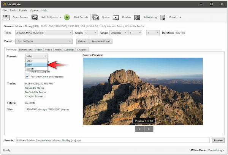This screenshot has width=228, height=155.
Task: Switch to the Chapters tab
Action: pos(82,50)
